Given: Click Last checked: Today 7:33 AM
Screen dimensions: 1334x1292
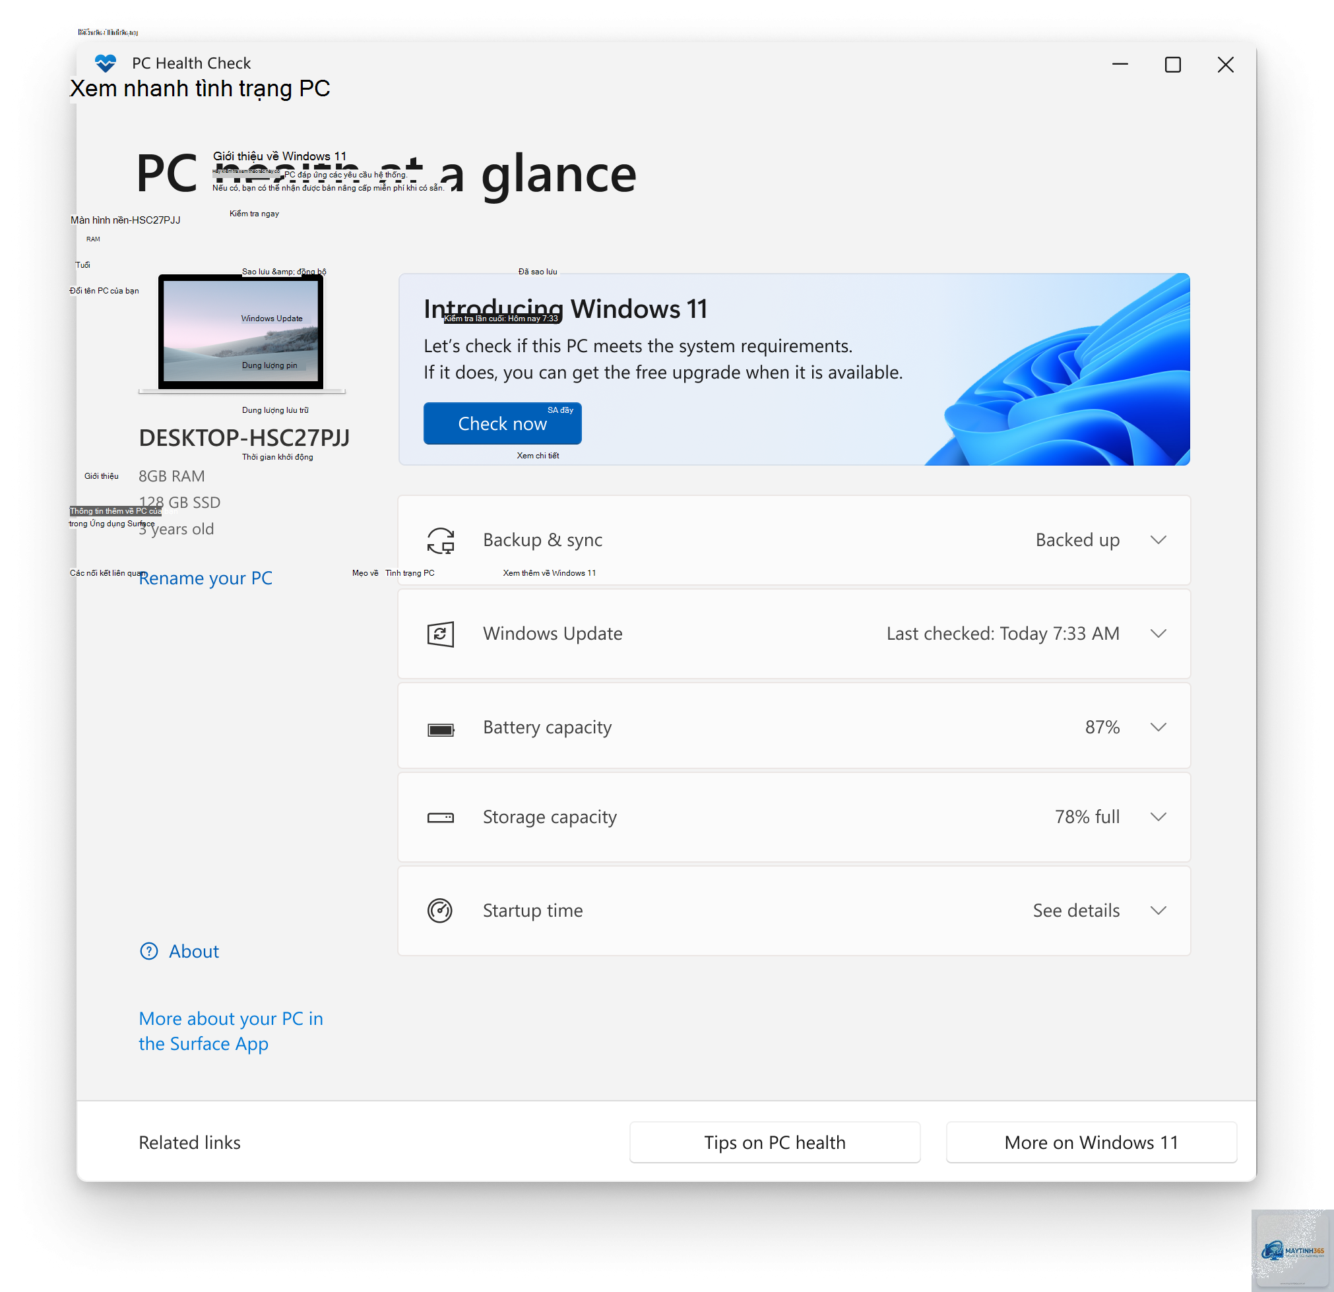Looking at the screenshot, I should click(1003, 634).
